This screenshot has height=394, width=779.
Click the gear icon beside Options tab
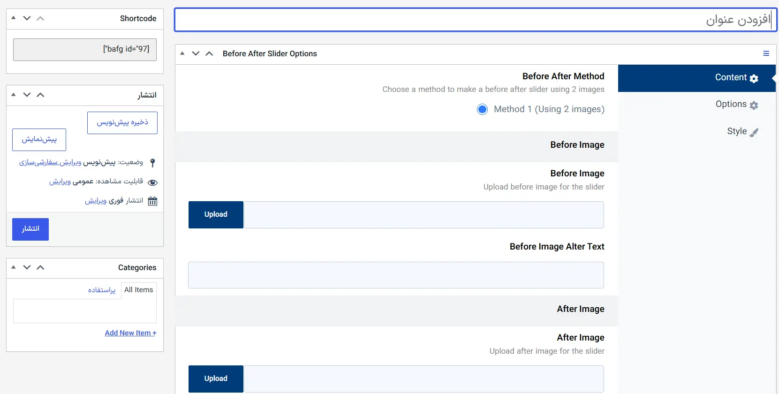point(754,105)
